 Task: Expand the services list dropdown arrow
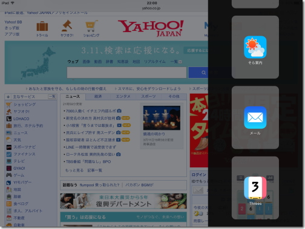[x=180, y=62]
